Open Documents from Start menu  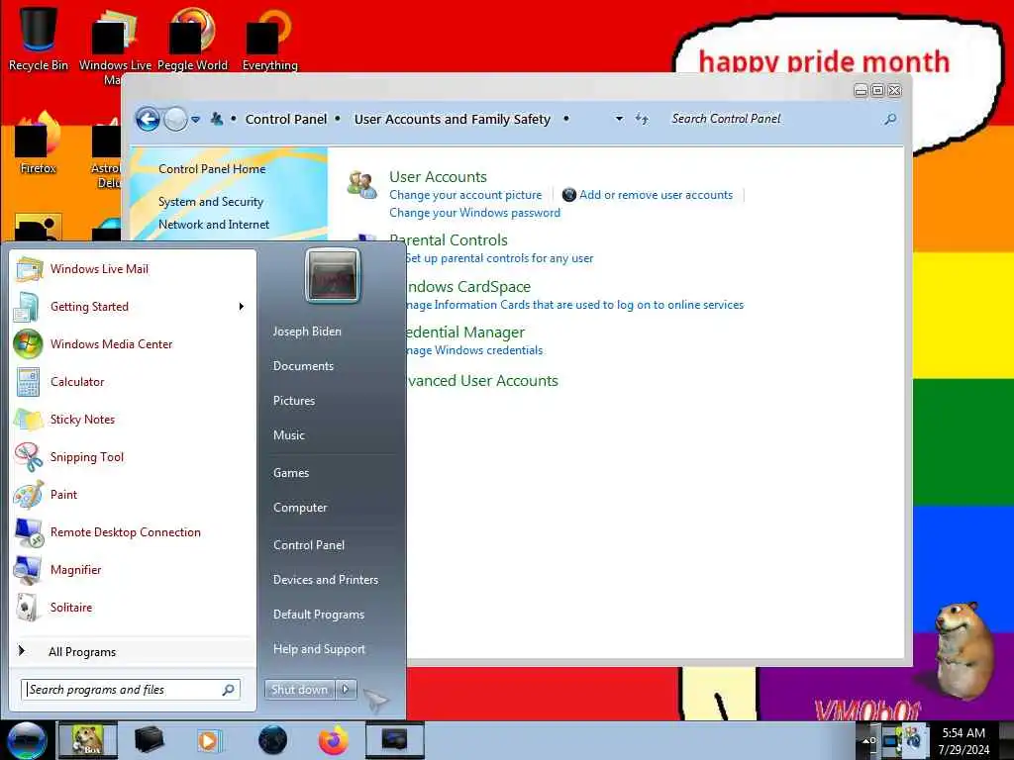point(303,366)
